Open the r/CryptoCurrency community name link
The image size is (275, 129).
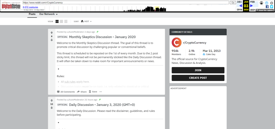click(x=195, y=42)
